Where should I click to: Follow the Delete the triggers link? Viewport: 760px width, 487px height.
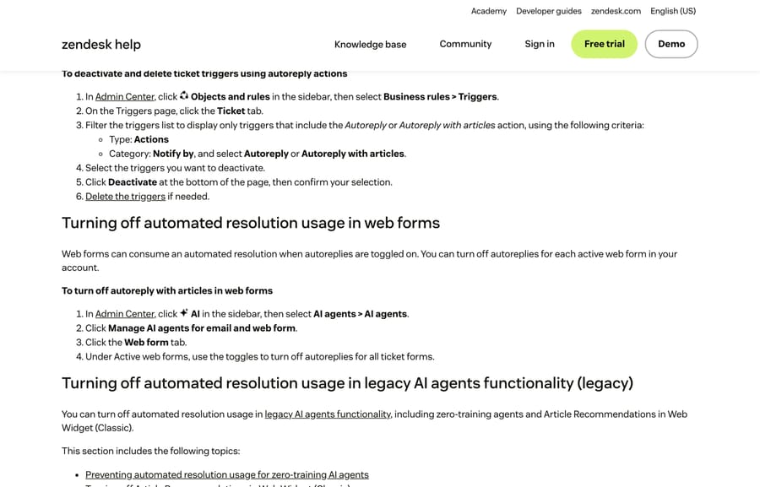click(125, 197)
